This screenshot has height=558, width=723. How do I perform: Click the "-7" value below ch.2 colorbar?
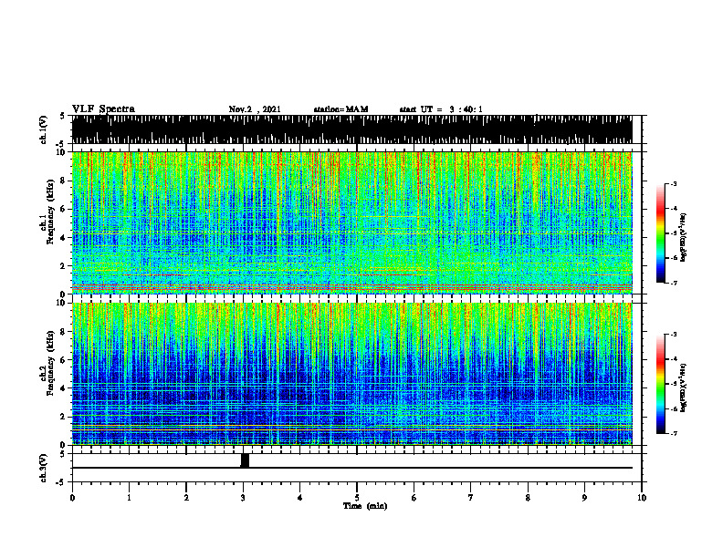[674, 433]
